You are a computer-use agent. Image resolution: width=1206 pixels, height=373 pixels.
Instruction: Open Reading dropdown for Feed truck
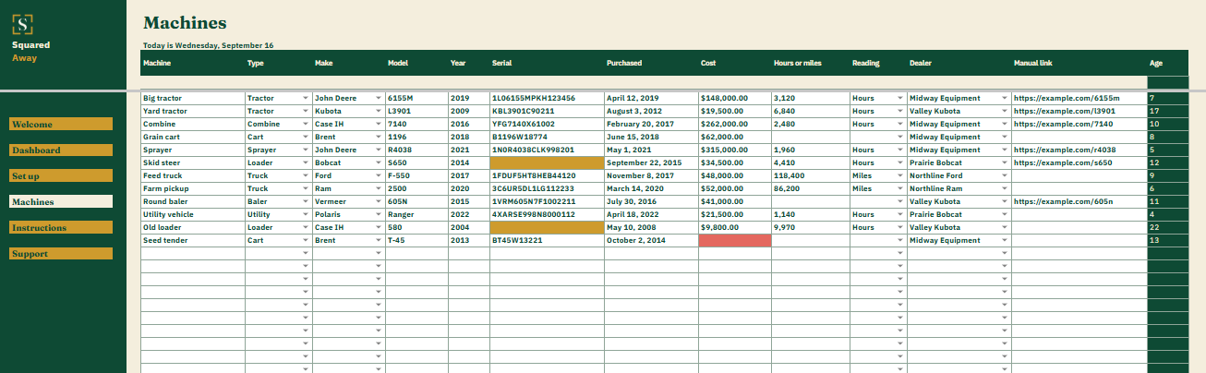(900, 175)
